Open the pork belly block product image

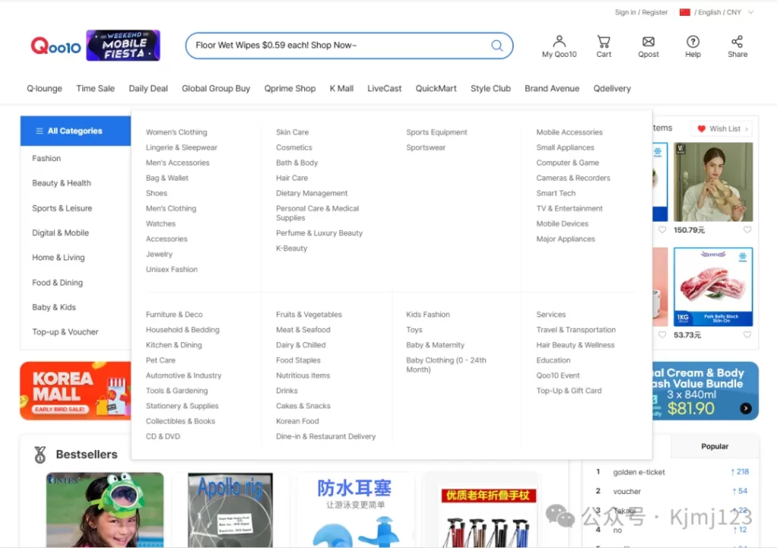point(713,287)
